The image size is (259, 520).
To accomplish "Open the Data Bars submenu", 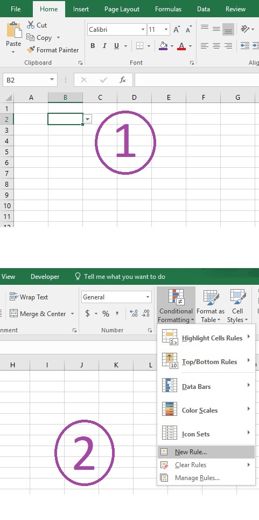I will click(x=206, y=386).
